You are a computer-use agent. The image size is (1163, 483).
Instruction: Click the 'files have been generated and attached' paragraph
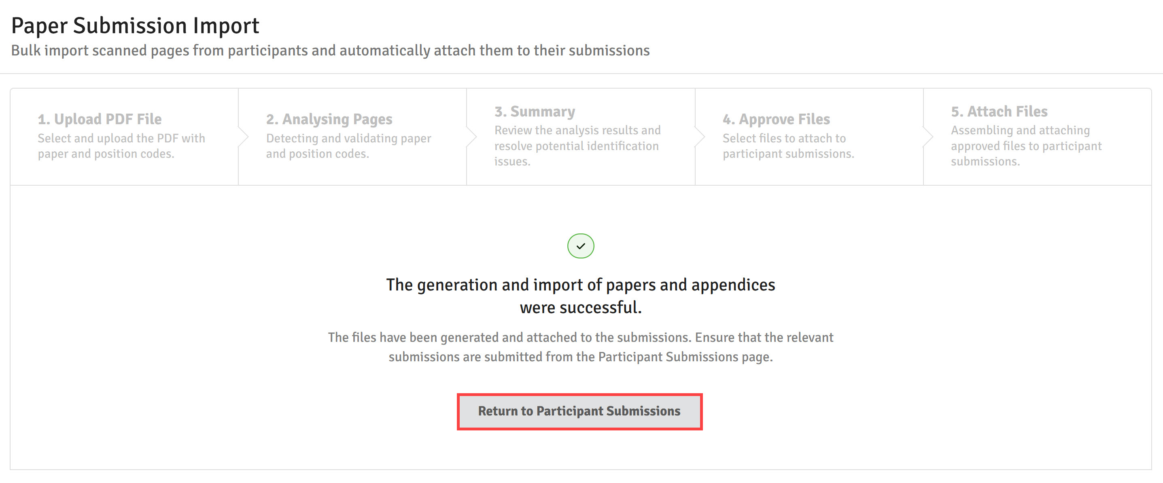(581, 347)
